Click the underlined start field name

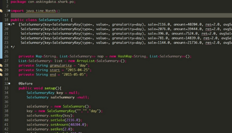[x=55, y=70]
